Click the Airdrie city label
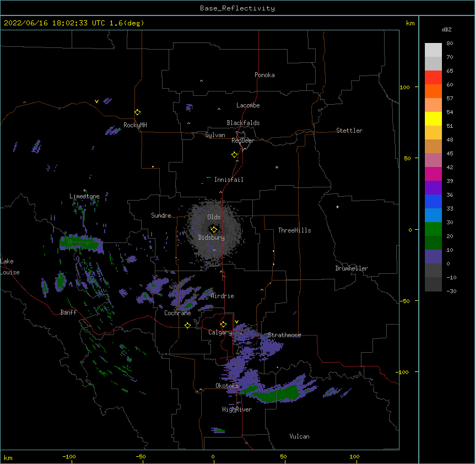Screen dimensions: 475x464 [x=223, y=296]
